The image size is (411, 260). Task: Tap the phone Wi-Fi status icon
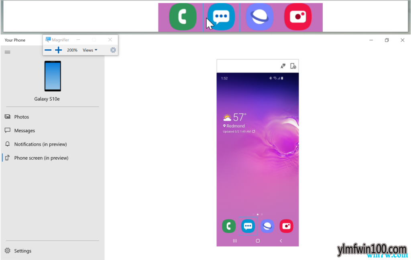(275, 78)
